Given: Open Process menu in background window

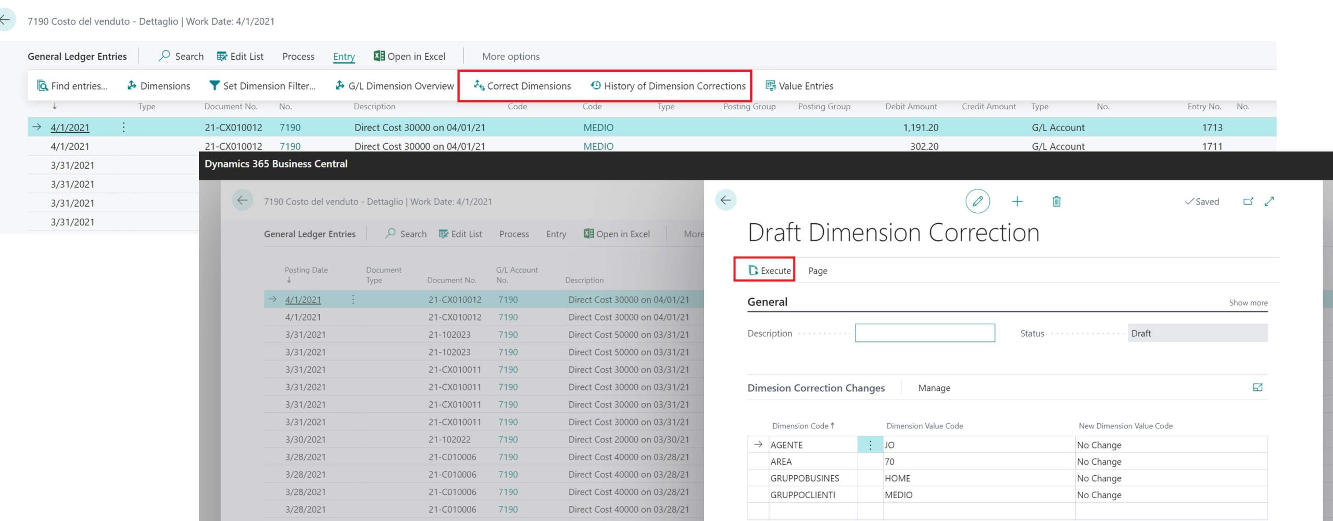Looking at the screenshot, I should click(514, 234).
